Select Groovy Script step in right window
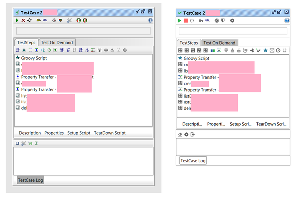Viewport: 299px width, 202px height. (194, 58)
